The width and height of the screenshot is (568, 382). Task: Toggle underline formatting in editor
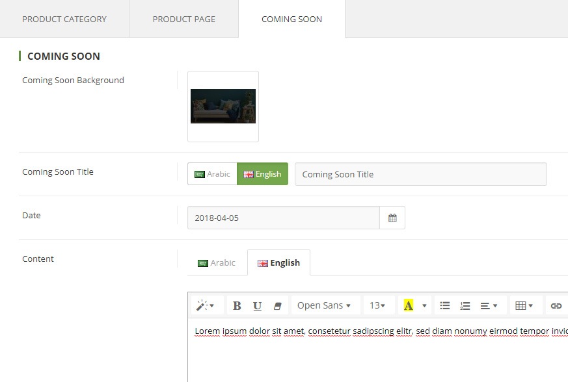(x=257, y=306)
